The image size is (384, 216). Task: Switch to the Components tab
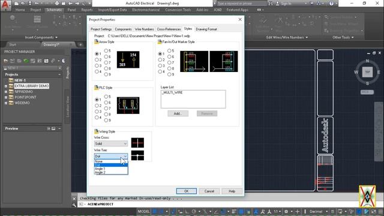tap(123, 29)
